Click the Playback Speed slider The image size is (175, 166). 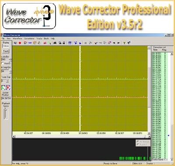pos(6,114)
